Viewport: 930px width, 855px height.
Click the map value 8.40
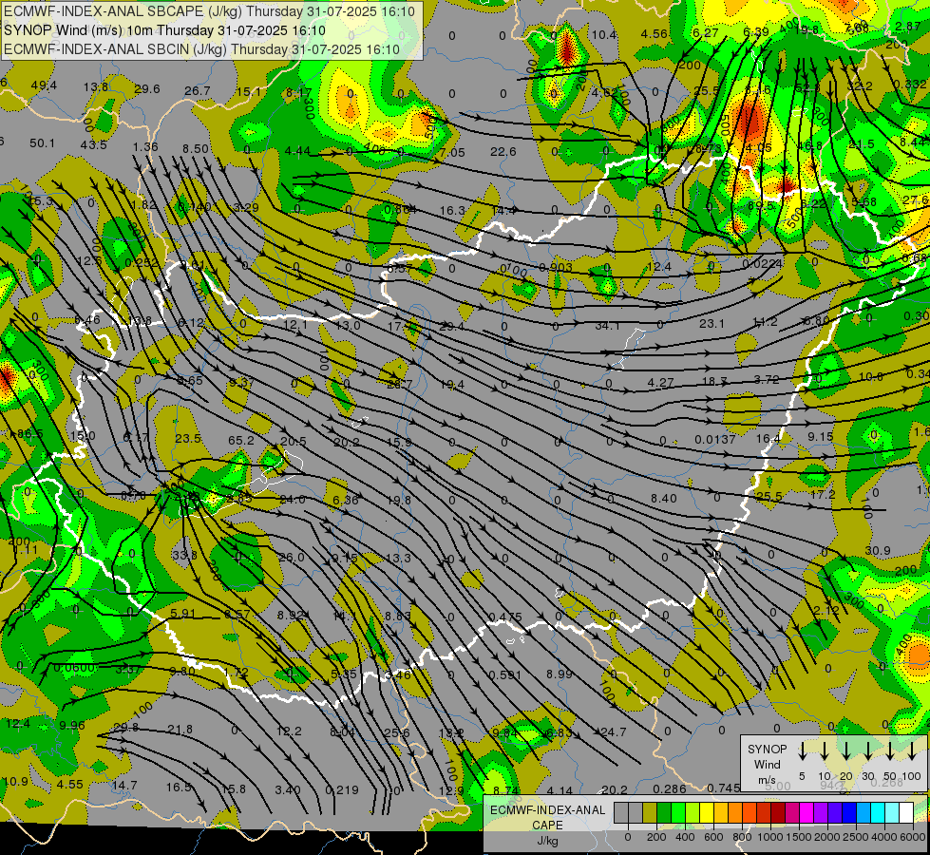[x=664, y=499]
